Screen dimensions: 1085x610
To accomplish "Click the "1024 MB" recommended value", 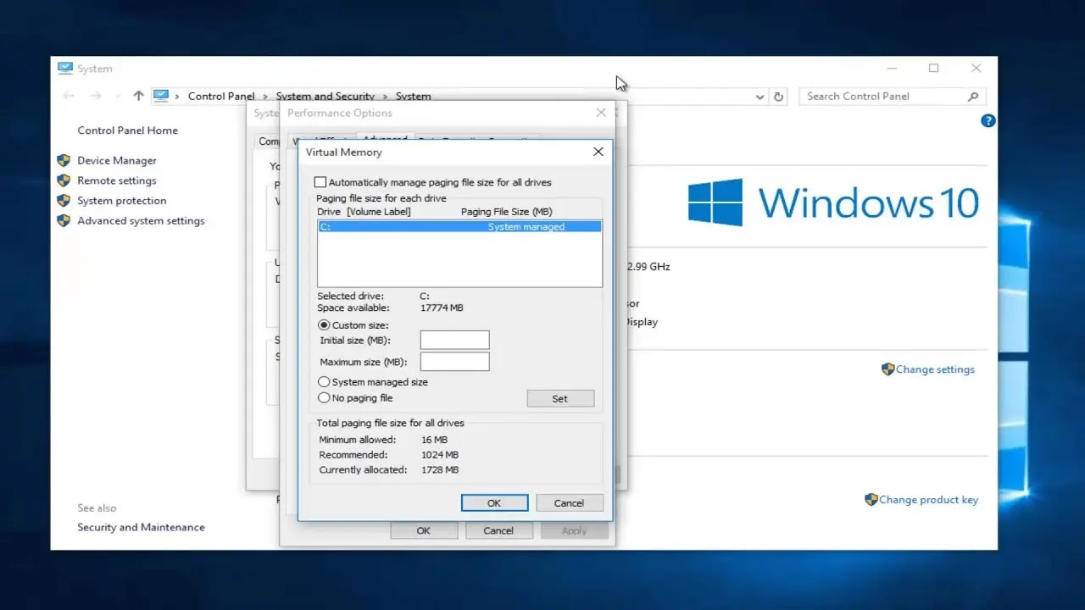I will coord(440,455).
